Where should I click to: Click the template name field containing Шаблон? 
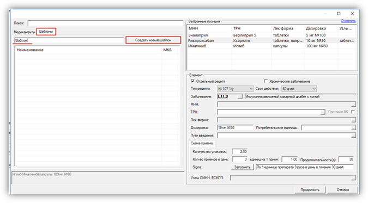(69, 40)
